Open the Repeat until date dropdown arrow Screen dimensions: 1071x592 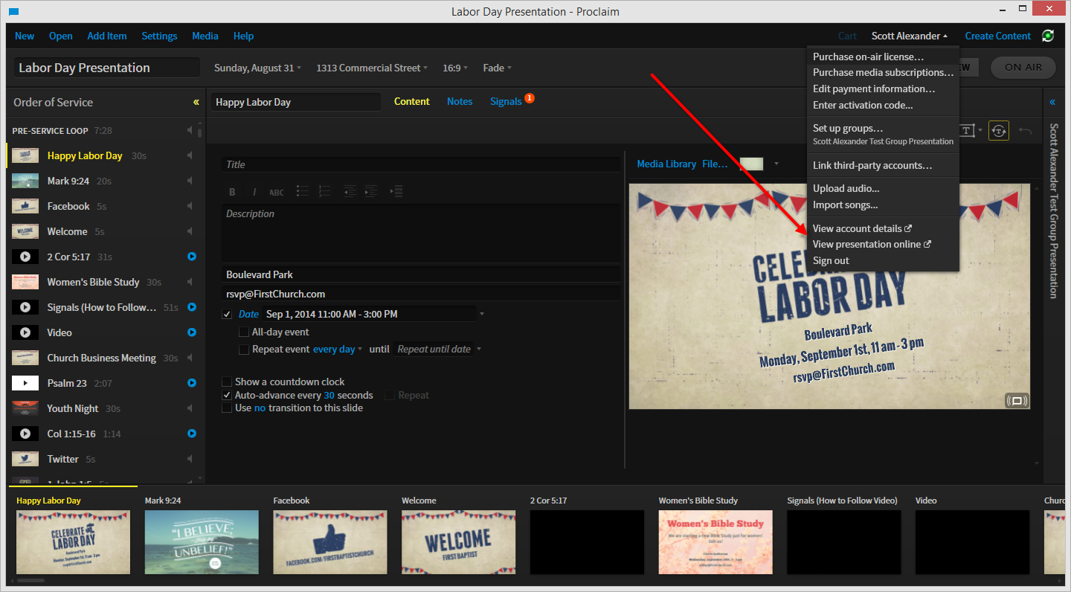point(479,350)
